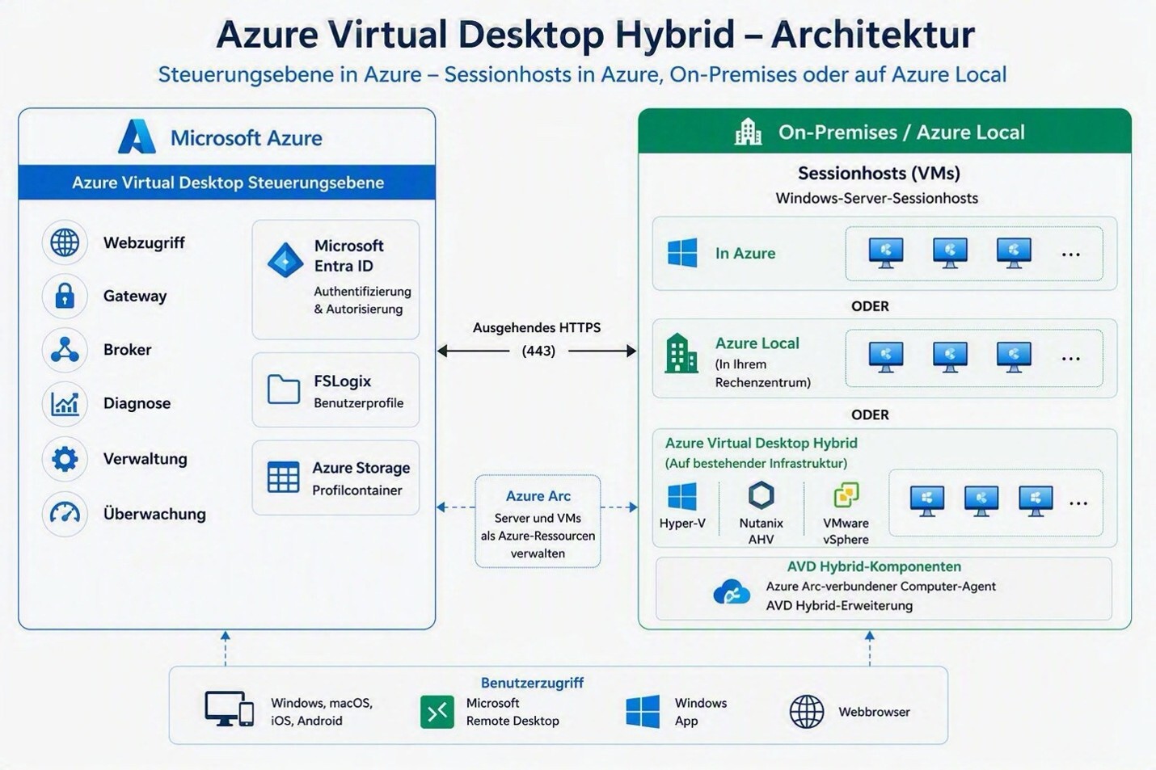1156x770 pixels.
Task: Click the Windows App label text
Action: point(701,712)
